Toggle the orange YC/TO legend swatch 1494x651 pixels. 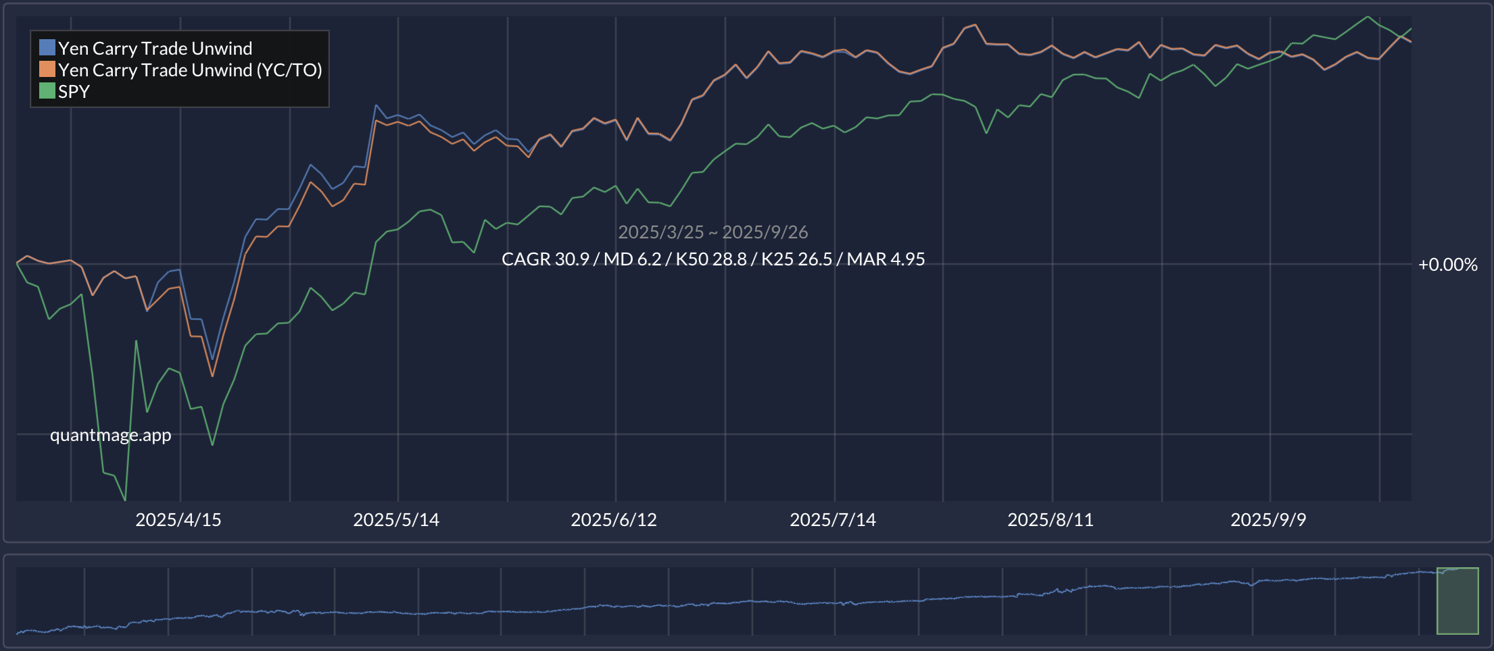[47, 69]
